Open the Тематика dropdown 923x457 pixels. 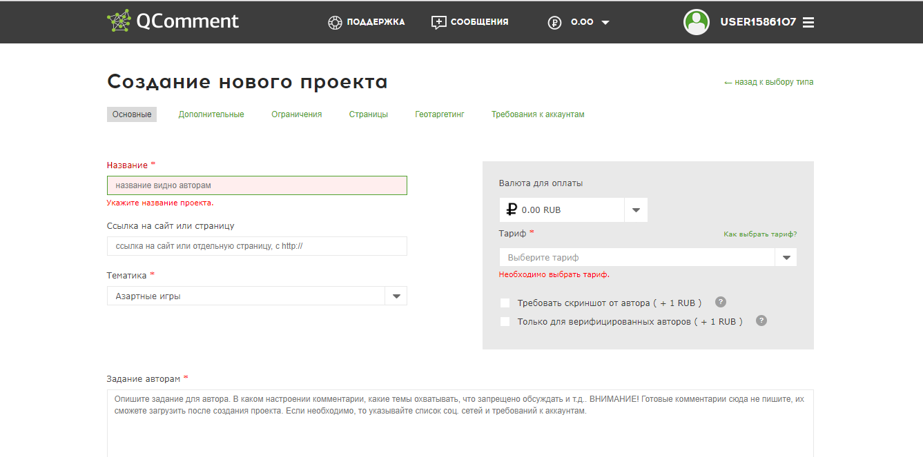(396, 295)
